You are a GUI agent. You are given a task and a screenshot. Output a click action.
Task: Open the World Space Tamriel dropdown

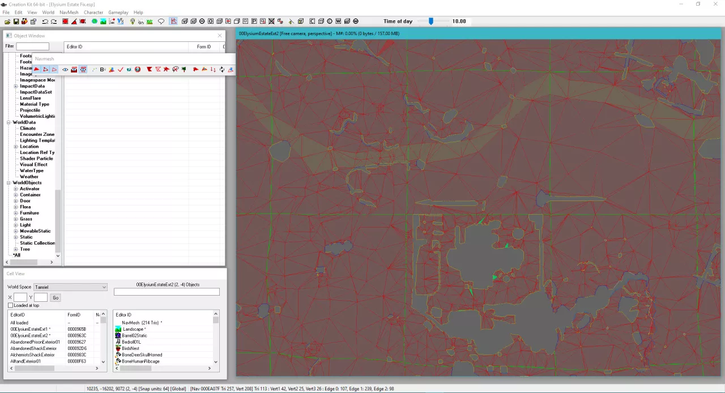(70, 287)
